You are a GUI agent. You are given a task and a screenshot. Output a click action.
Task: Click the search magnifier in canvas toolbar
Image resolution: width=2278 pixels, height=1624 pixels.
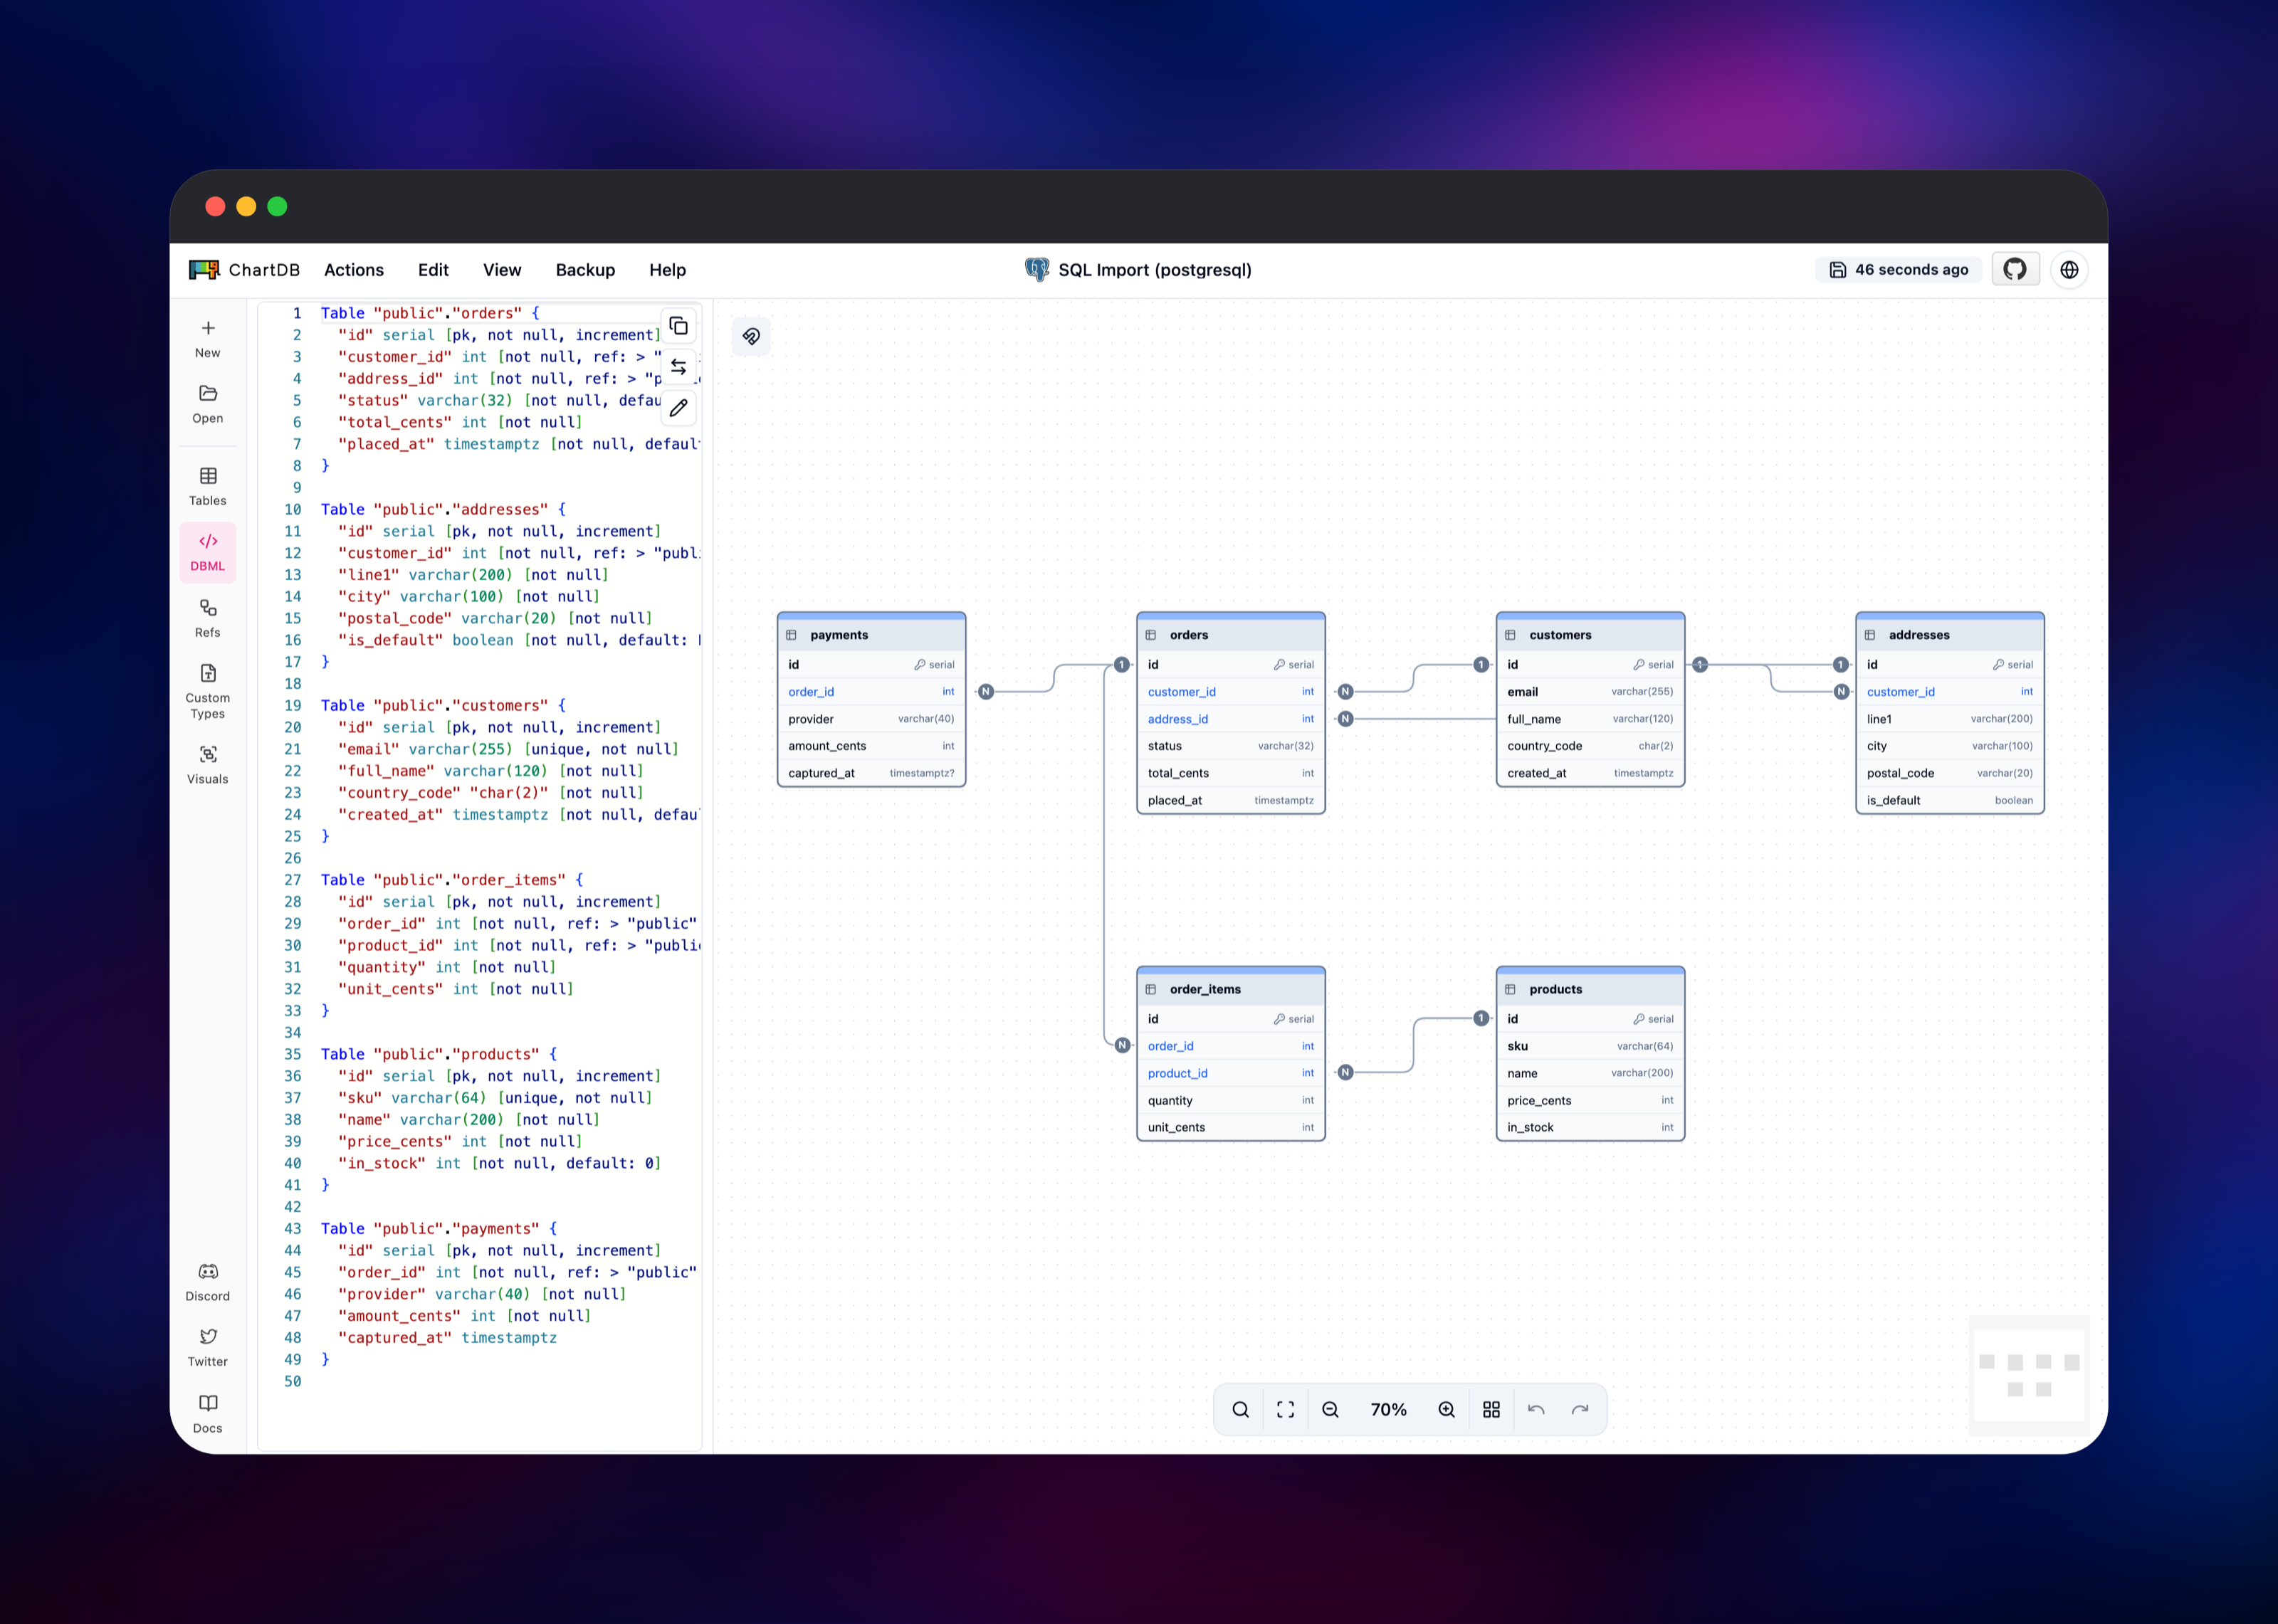(1240, 1409)
